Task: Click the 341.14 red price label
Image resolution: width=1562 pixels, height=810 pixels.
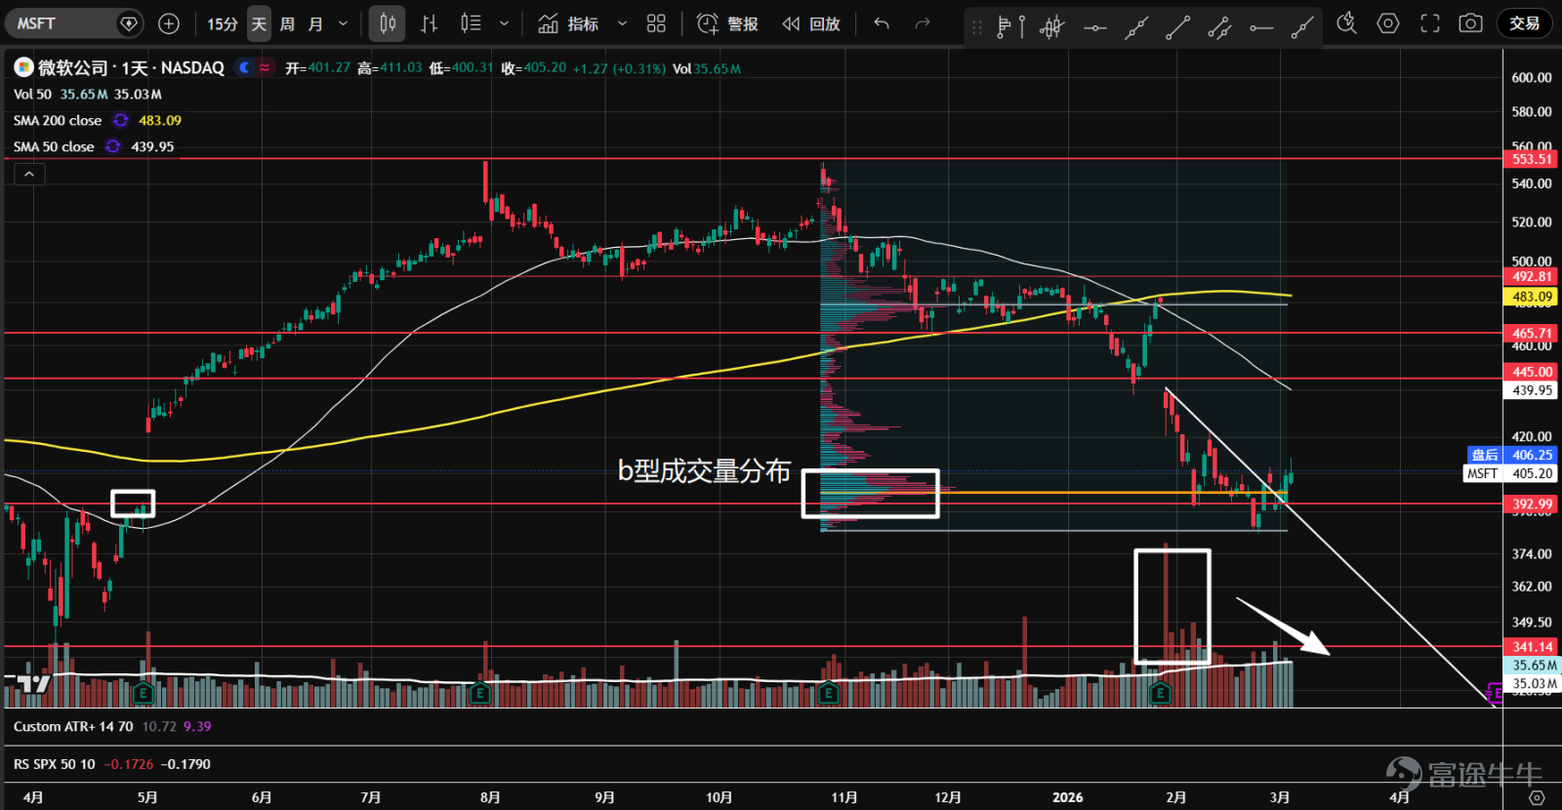Action: pyautogui.click(x=1531, y=646)
